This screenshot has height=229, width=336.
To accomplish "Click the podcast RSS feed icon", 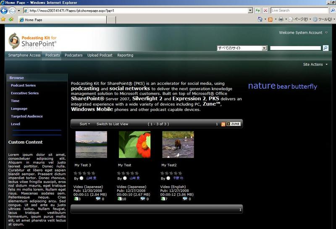I will (x=223, y=124).
